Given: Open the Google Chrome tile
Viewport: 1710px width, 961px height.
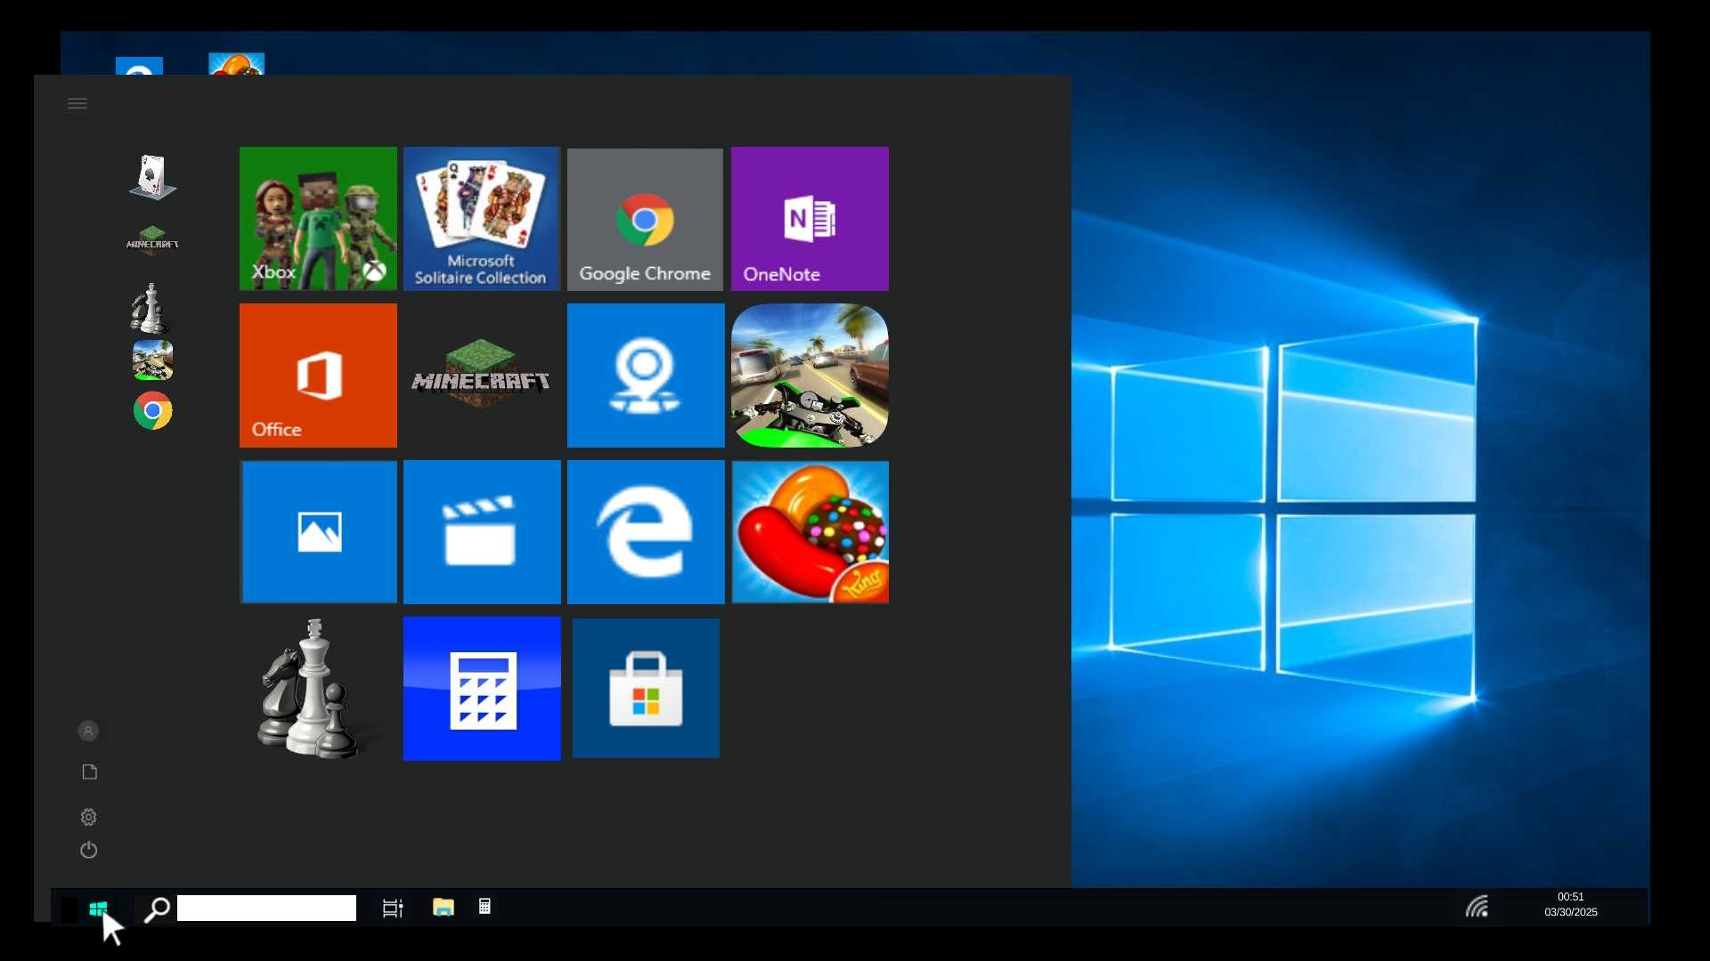Looking at the screenshot, I should pyautogui.click(x=646, y=219).
